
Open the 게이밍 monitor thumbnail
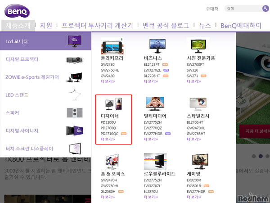click(200, 161)
